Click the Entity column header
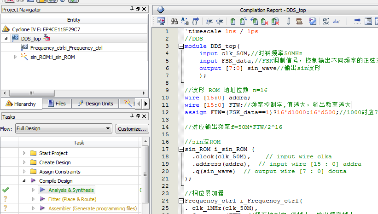 click(x=74, y=20)
